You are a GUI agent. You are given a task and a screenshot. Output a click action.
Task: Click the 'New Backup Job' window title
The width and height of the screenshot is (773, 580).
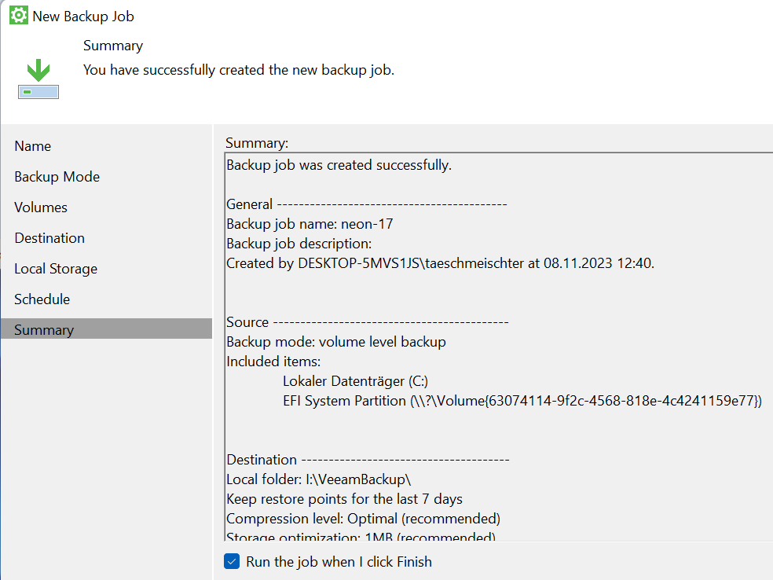click(83, 17)
